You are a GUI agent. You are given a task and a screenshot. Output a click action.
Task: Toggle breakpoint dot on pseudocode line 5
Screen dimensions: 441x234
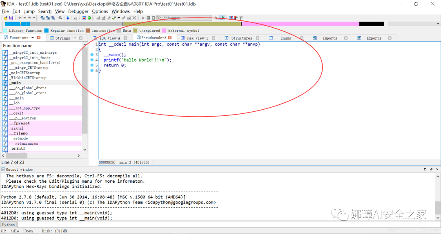click(x=92, y=65)
